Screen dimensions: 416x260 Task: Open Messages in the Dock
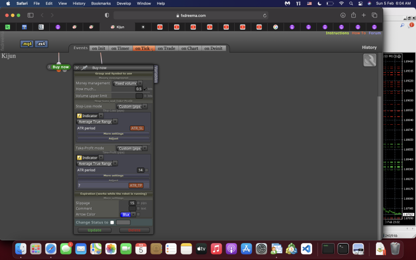66,249
